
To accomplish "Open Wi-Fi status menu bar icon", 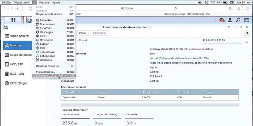I will [x=213, y=3].
